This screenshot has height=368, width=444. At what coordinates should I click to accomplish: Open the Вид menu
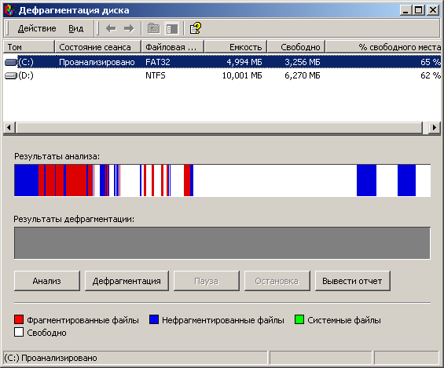[76, 28]
